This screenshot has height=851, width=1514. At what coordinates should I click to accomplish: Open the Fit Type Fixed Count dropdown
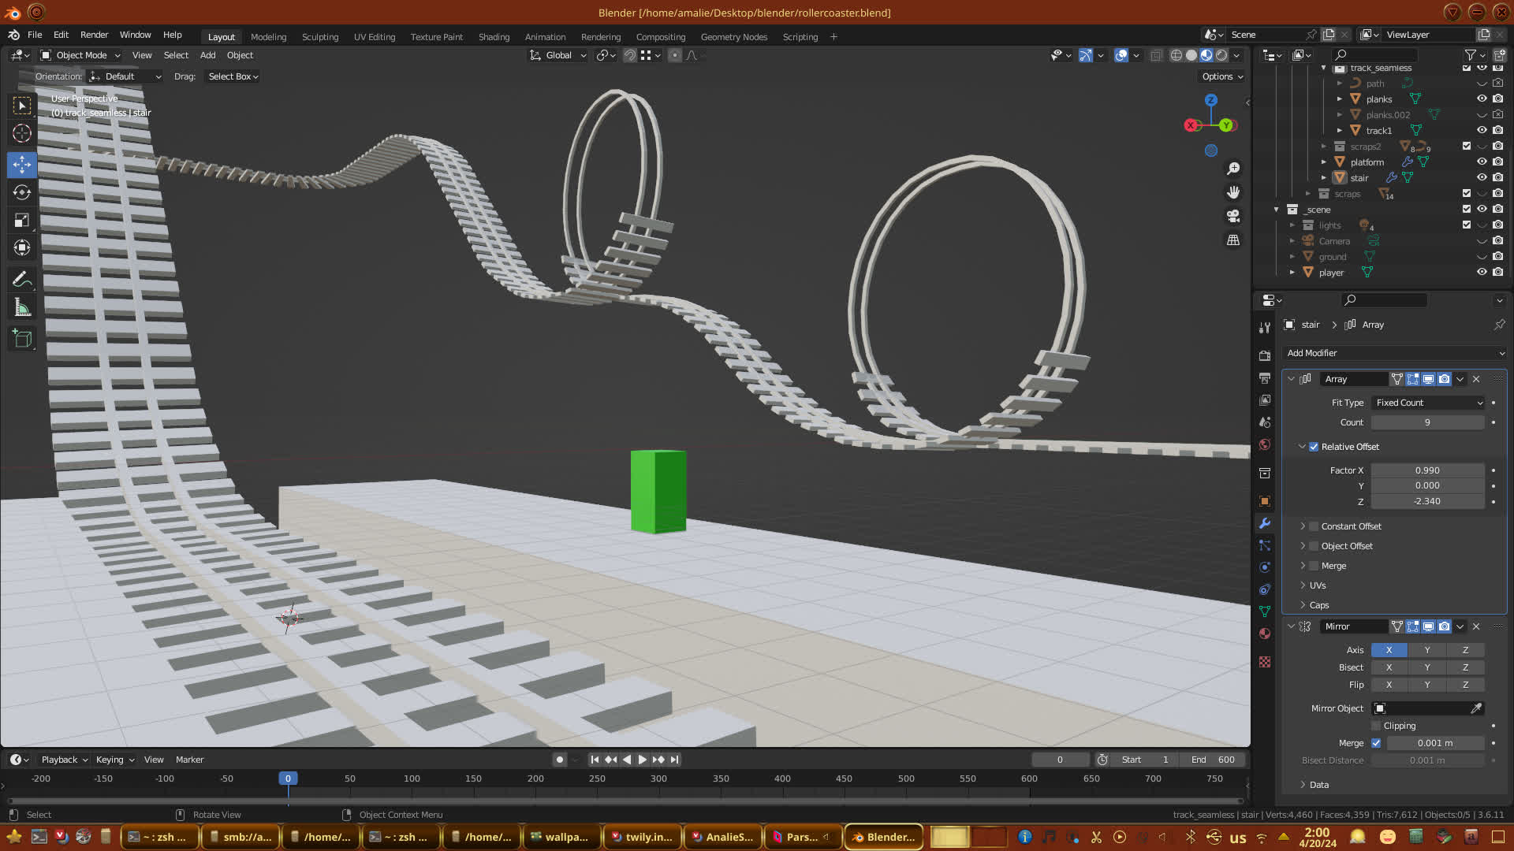[x=1428, y=403]
